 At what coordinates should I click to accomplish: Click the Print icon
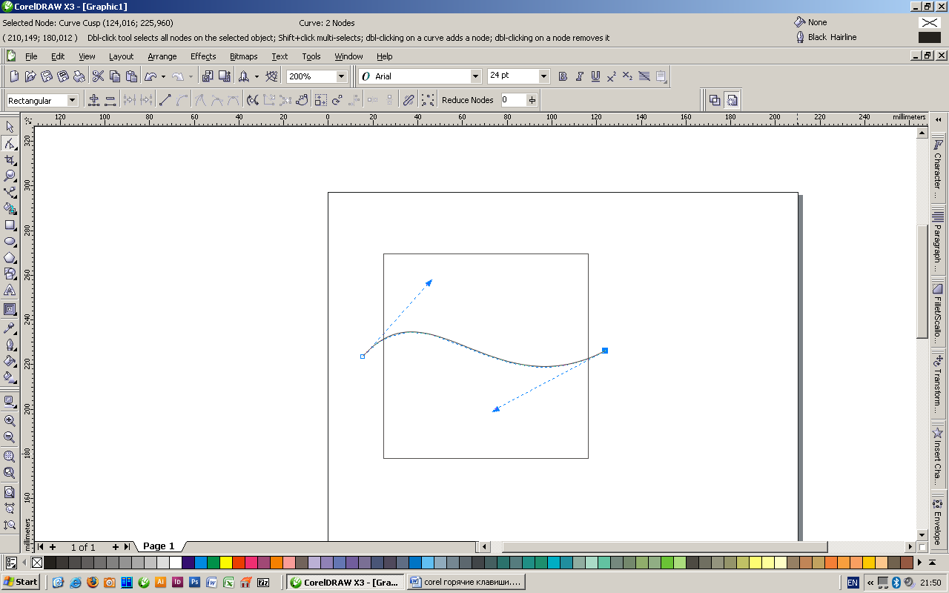coord(79,76)
